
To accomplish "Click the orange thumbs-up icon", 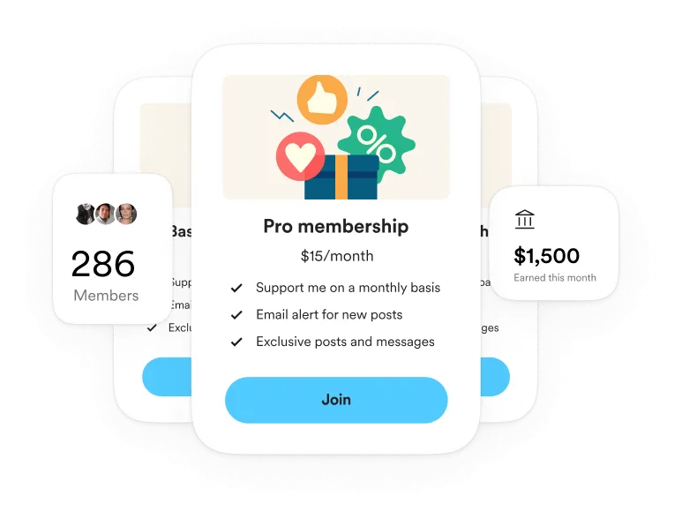I will pos(322,100).
